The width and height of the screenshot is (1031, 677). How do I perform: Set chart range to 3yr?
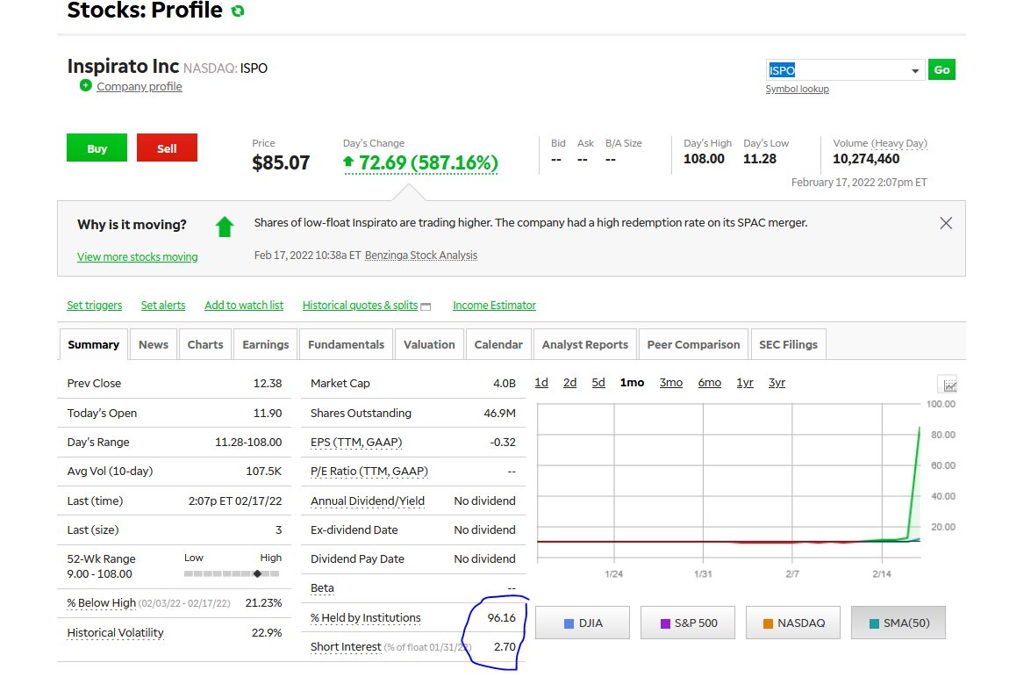coord(777,383)
